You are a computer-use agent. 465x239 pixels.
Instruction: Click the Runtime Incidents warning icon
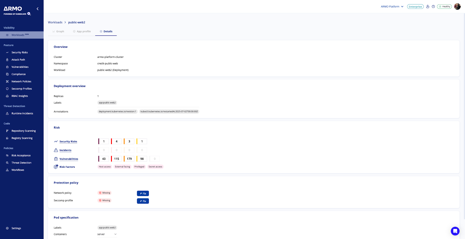click(7, 114)
